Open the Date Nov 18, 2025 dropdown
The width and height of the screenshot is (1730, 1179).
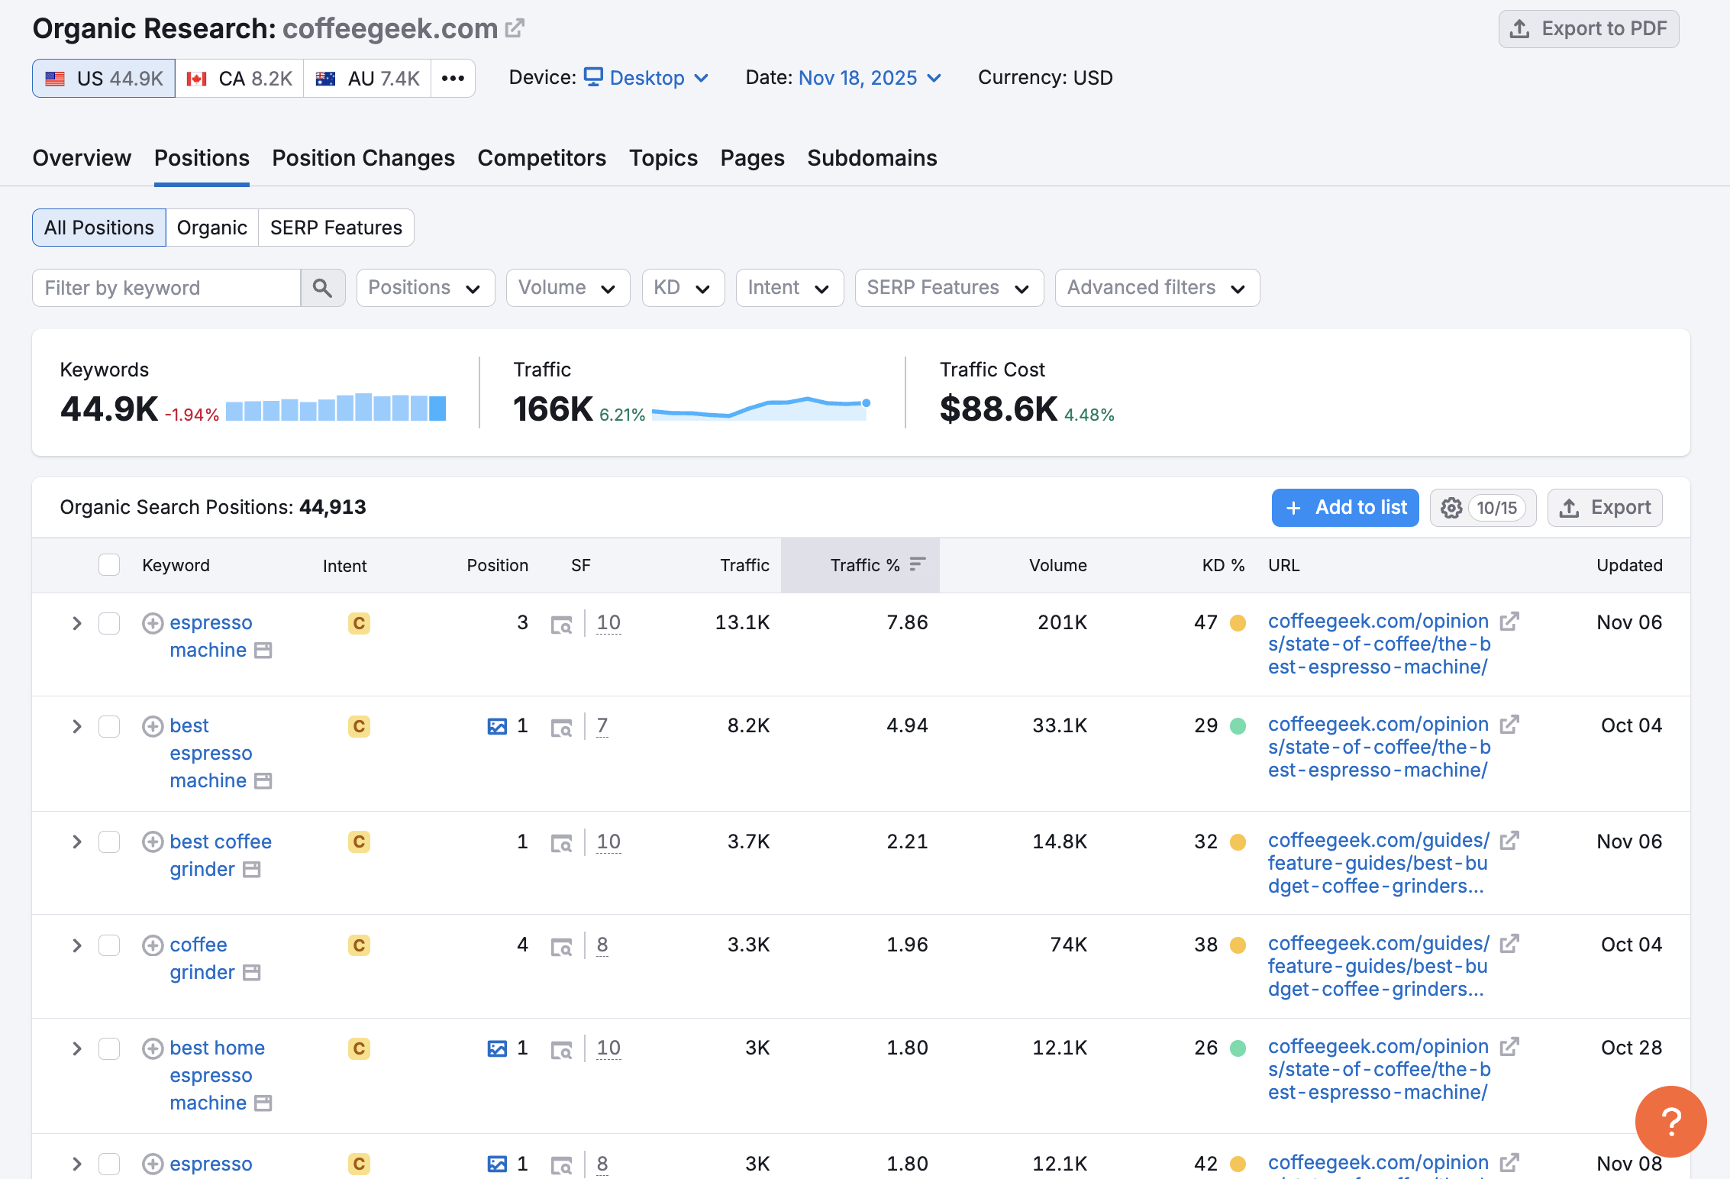tap(869, 78)
